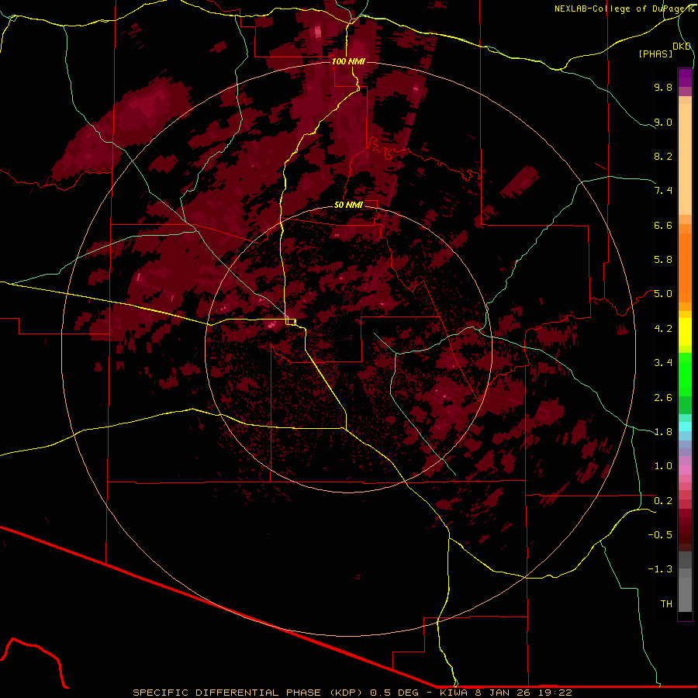Click the 6.6 value on color scale
This screenshot has width=698, height=698.
click(x=663, y=225)
